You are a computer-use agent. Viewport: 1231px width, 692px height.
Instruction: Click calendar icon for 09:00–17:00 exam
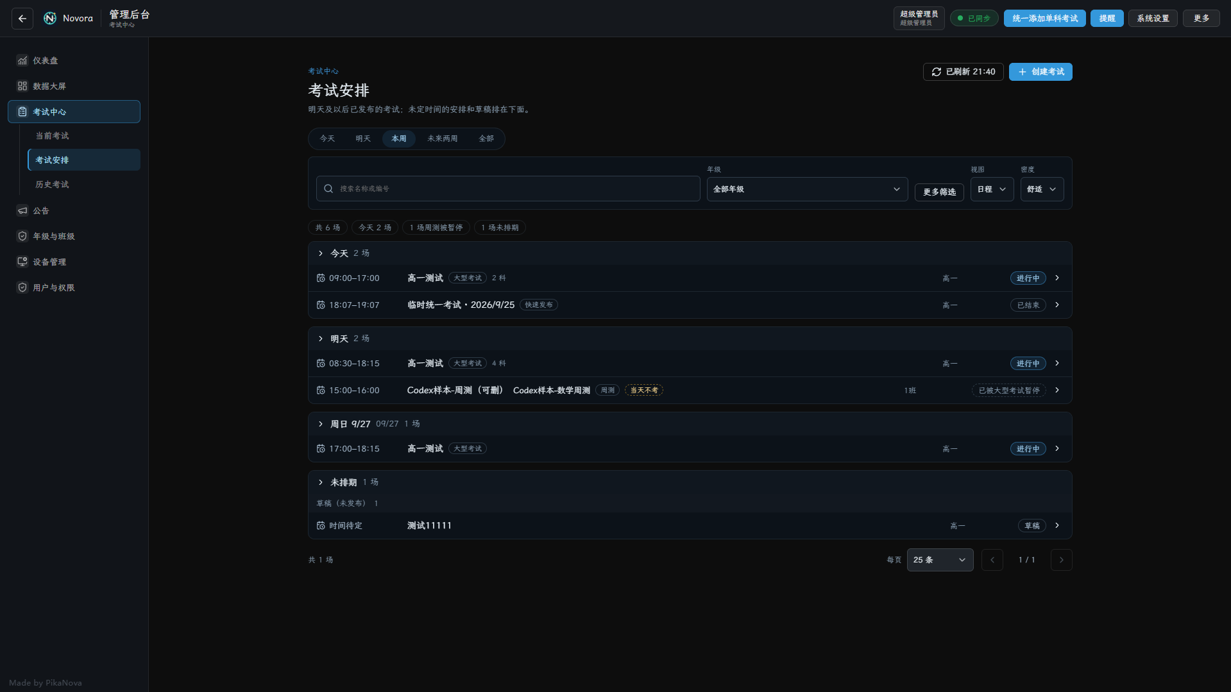pos(321,278)
